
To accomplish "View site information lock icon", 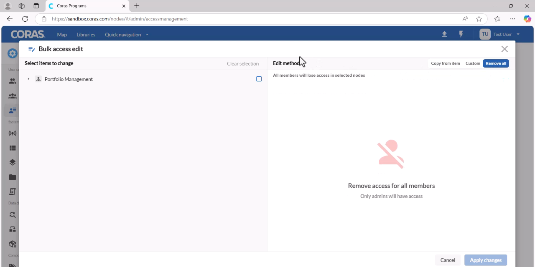I will pos(44,19).
